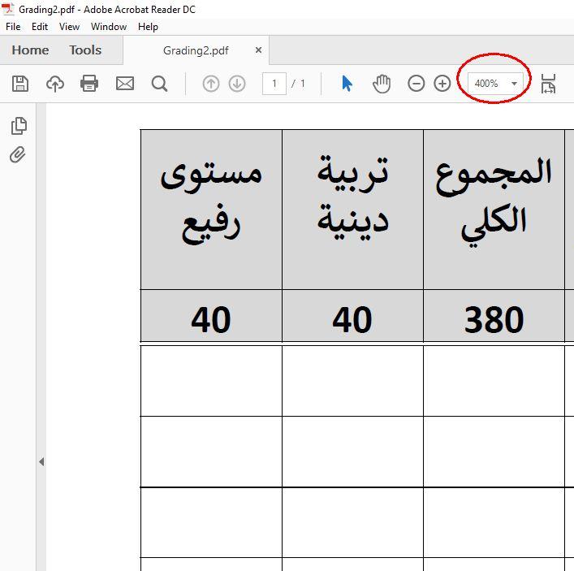Click the page number input field
The height and width of the screenshot is (571, 574).
274,84
